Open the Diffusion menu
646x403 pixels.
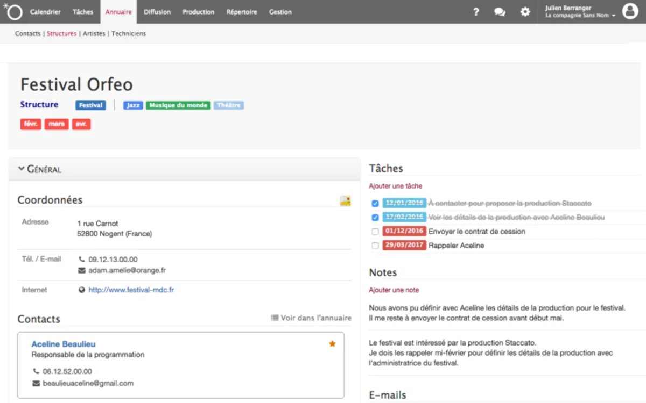point(157,12)
